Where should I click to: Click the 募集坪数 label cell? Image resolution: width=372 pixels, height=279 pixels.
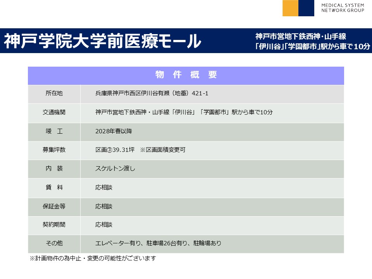54,150
